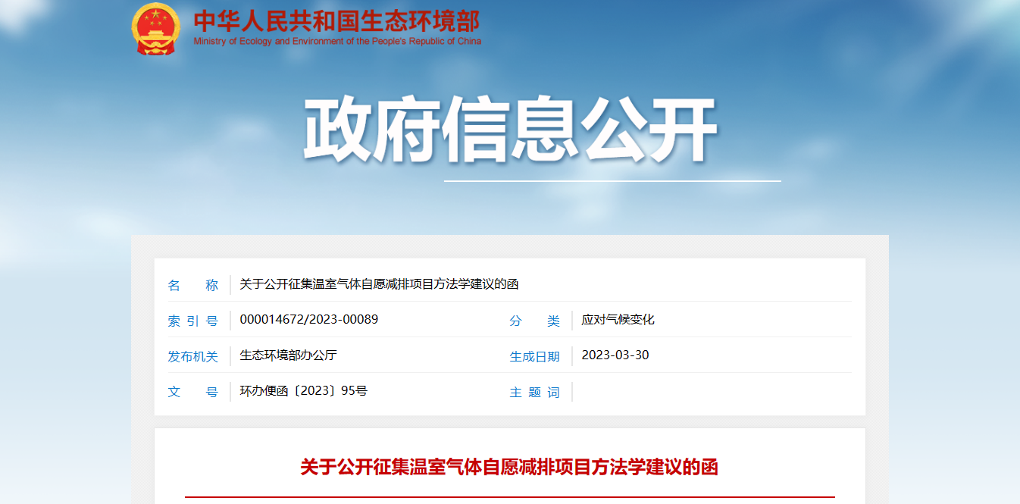The height and width of the screenshot is (504, 1020).
Task: Click the 政府信息公开 banner heading
Action: point(510,130)
